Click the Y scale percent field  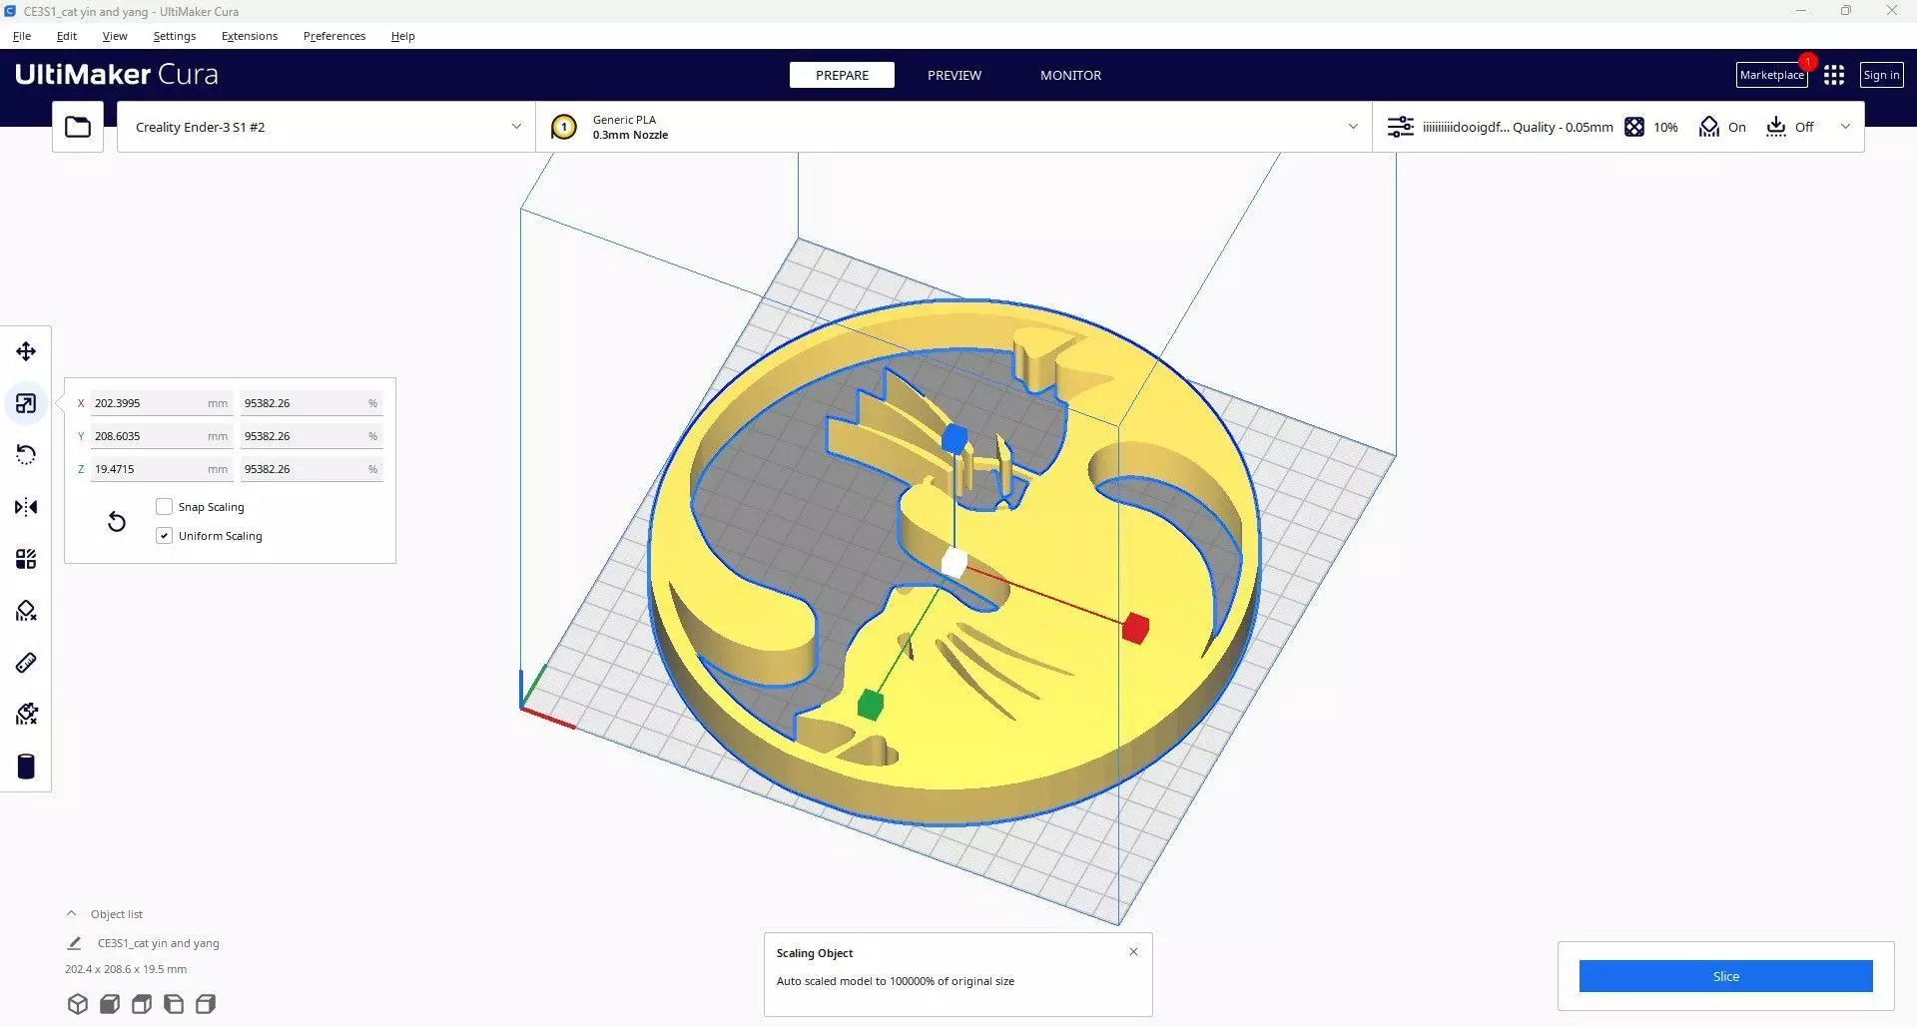[x=311, y=436]
